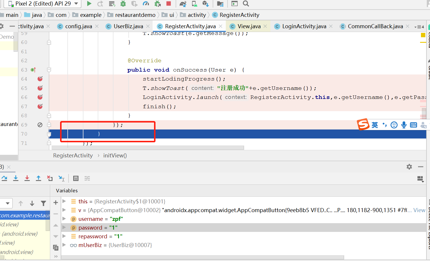The width and height of the screenshot is (430, 261).
Task: Switch to the UserBiz.java tab
Action: 128,26
